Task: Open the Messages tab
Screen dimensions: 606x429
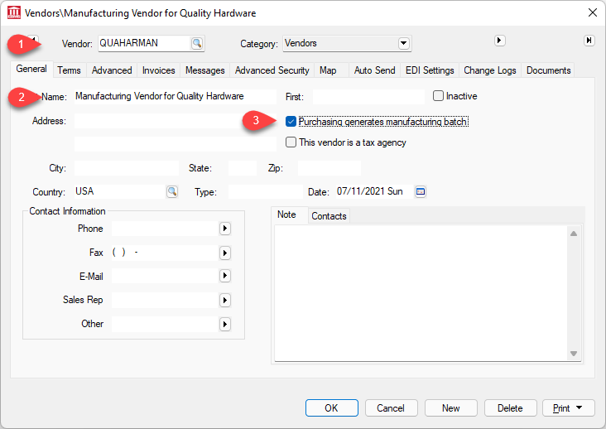Action: (204, 70)
